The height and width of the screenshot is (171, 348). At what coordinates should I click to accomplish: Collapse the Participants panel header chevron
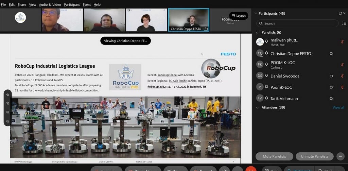click(x=256, y=14)
